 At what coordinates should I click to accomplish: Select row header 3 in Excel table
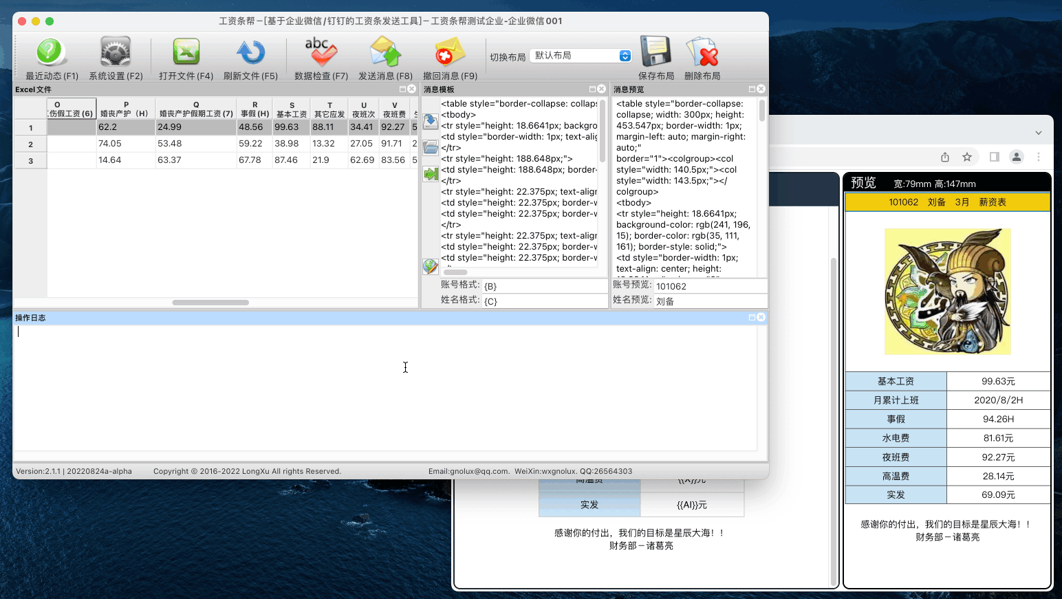tap(31, 160)
